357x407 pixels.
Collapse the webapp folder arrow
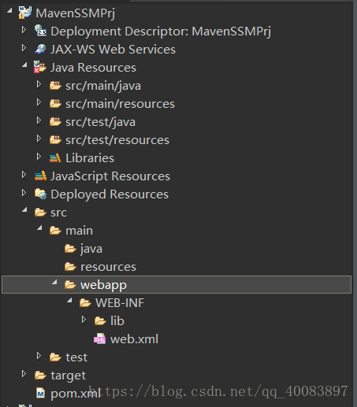pyautogui.click(x=54, y=282)
